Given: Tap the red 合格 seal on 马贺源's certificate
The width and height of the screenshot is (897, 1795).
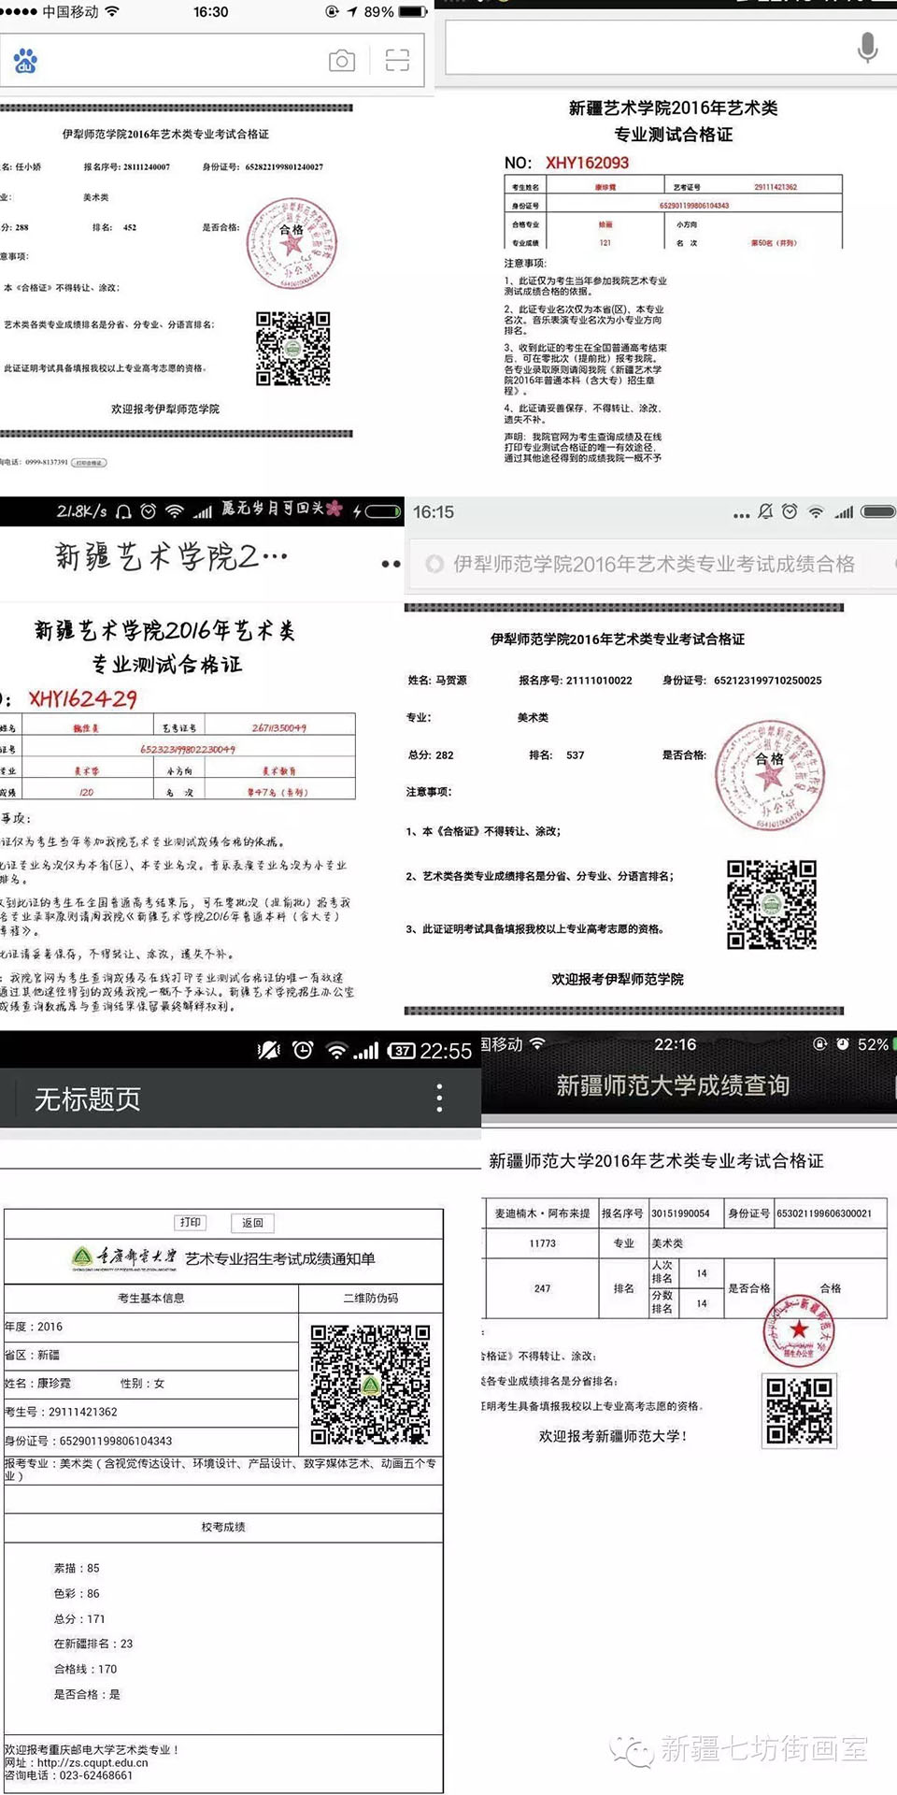Looking at the screenshot, I should point(770,776).
